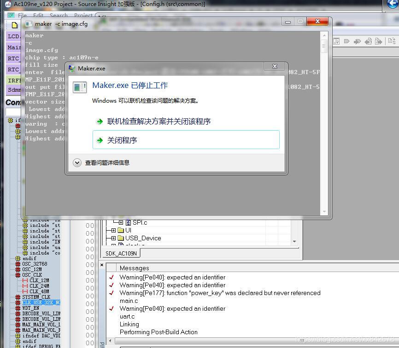The width and height of the screenshot is (399, 348).
Task: Open the File menu in Source Insight
Action: point(23,15)
